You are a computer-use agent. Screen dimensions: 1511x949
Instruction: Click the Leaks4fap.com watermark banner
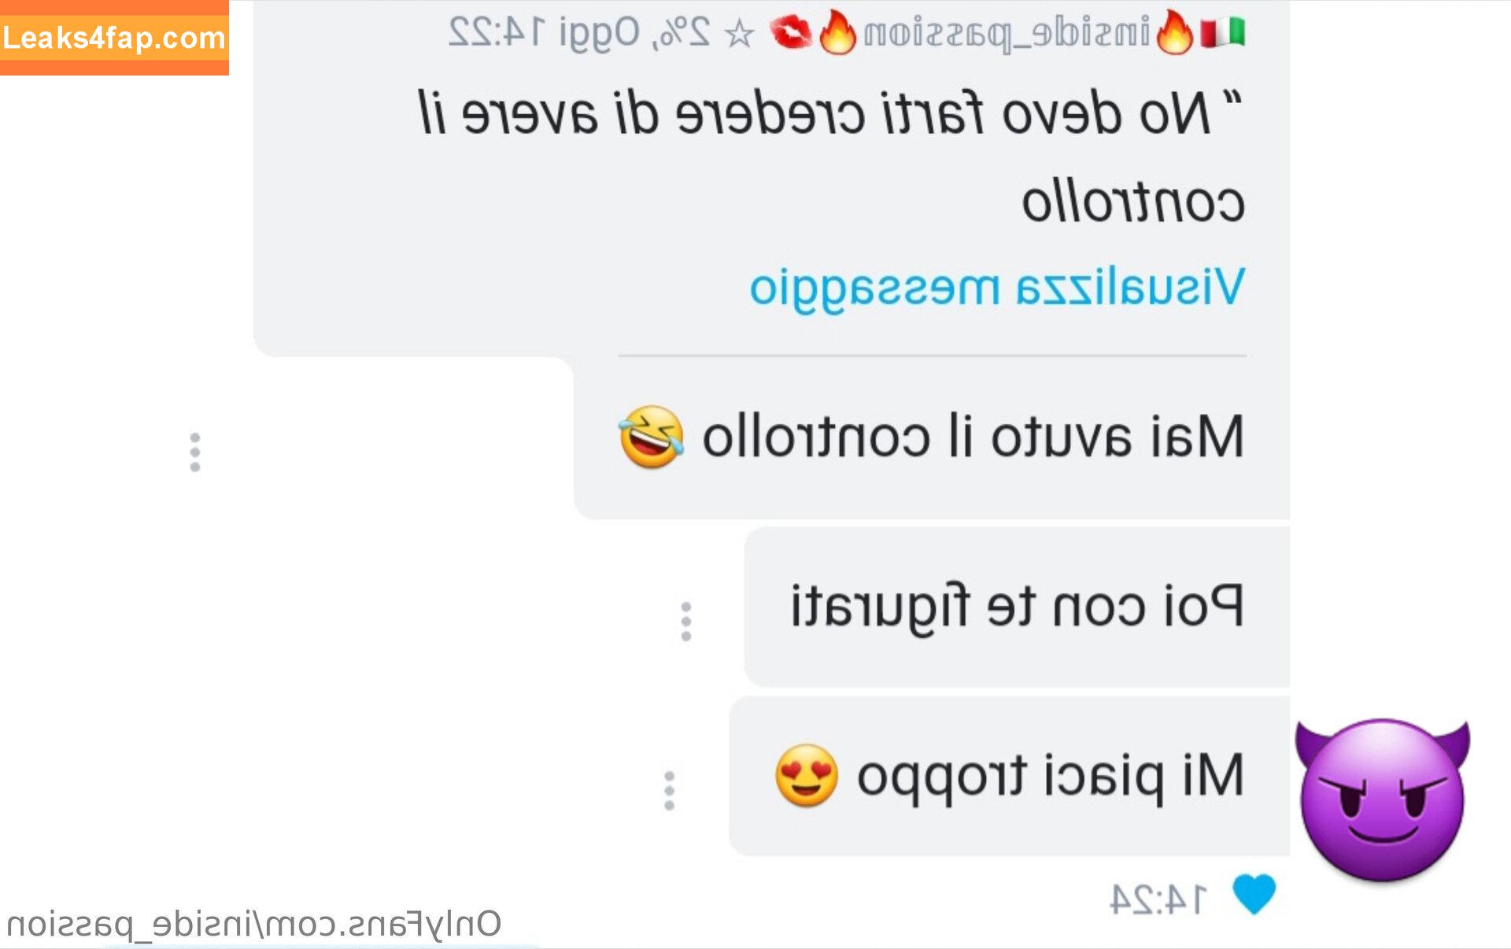coord(114,38)
